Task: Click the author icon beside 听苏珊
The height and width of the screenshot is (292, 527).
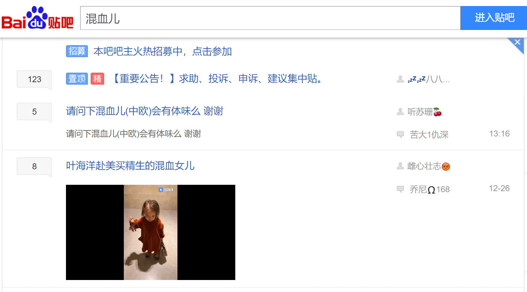Action: click(400, 111)
